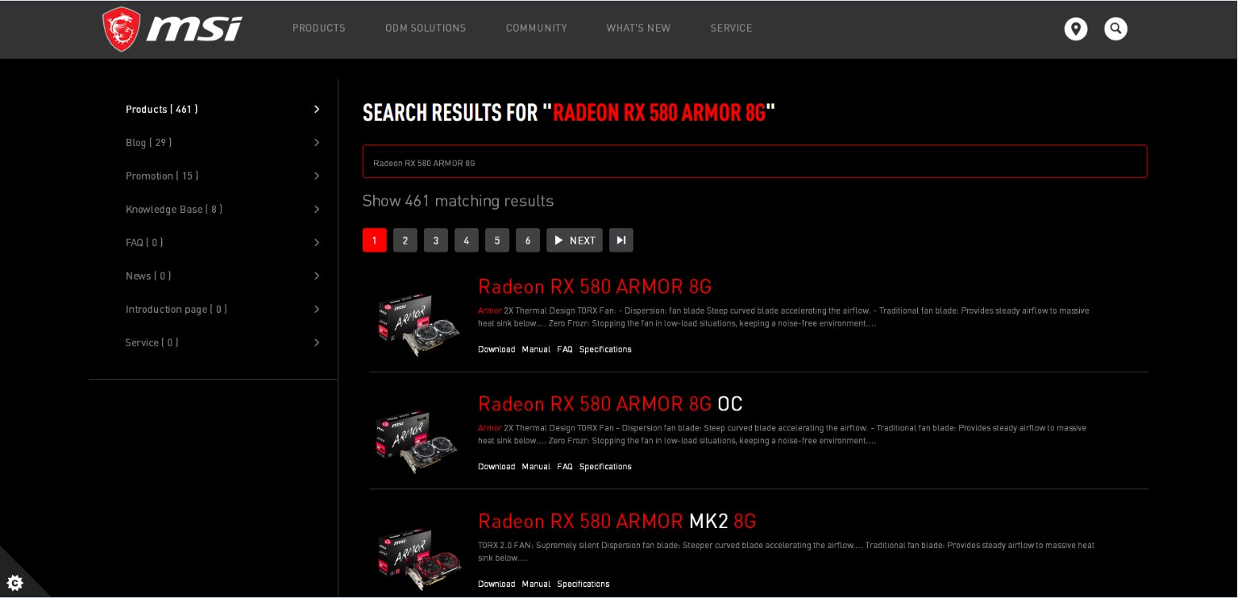Viewport: 1238px width, 598px height.
Task: Filter results by Promotion (15)
Action: (x=162, y=176)
